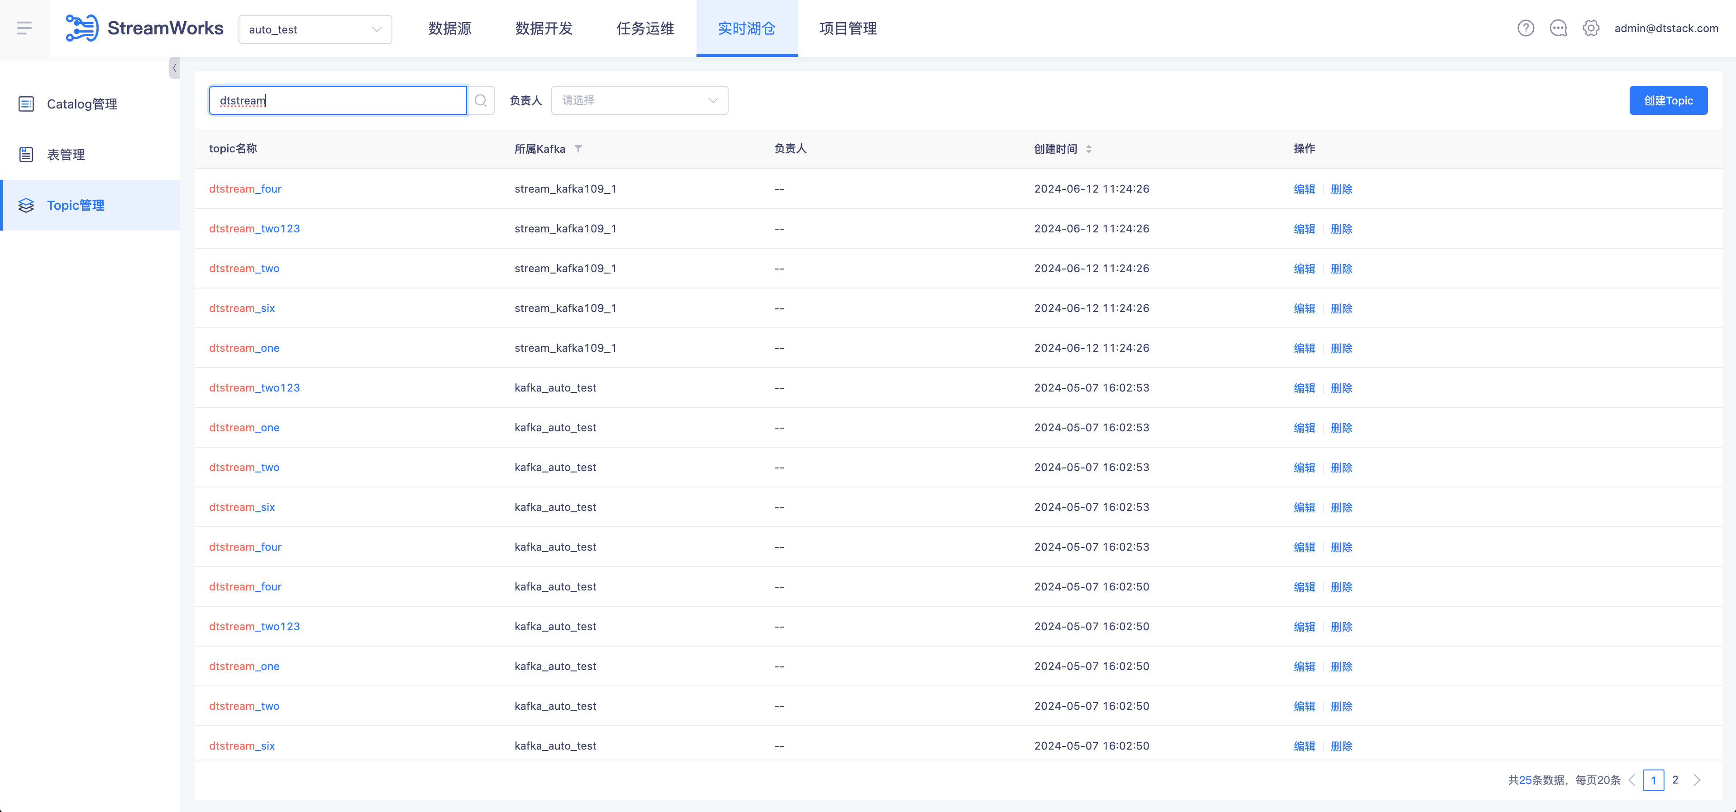Open dtstream_two123 on stream_kafka109_1
Screen dimensions: 1736x812
(254, 228)
